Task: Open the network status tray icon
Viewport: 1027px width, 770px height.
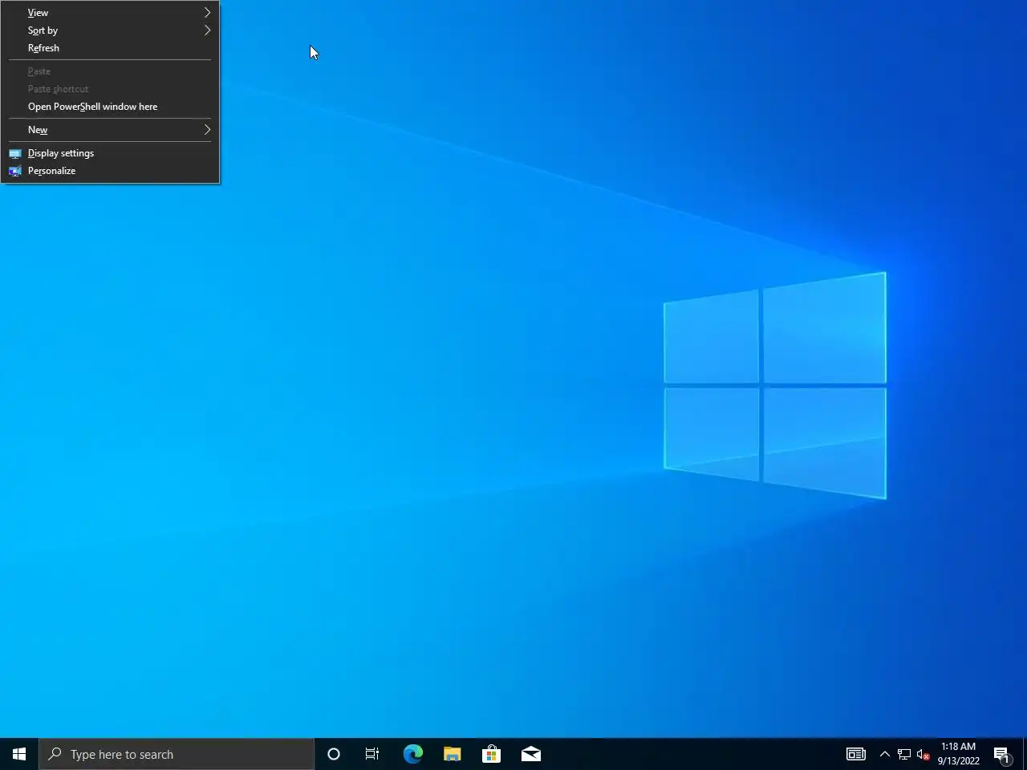Action: pyautogui.click(x=903, y=754)
